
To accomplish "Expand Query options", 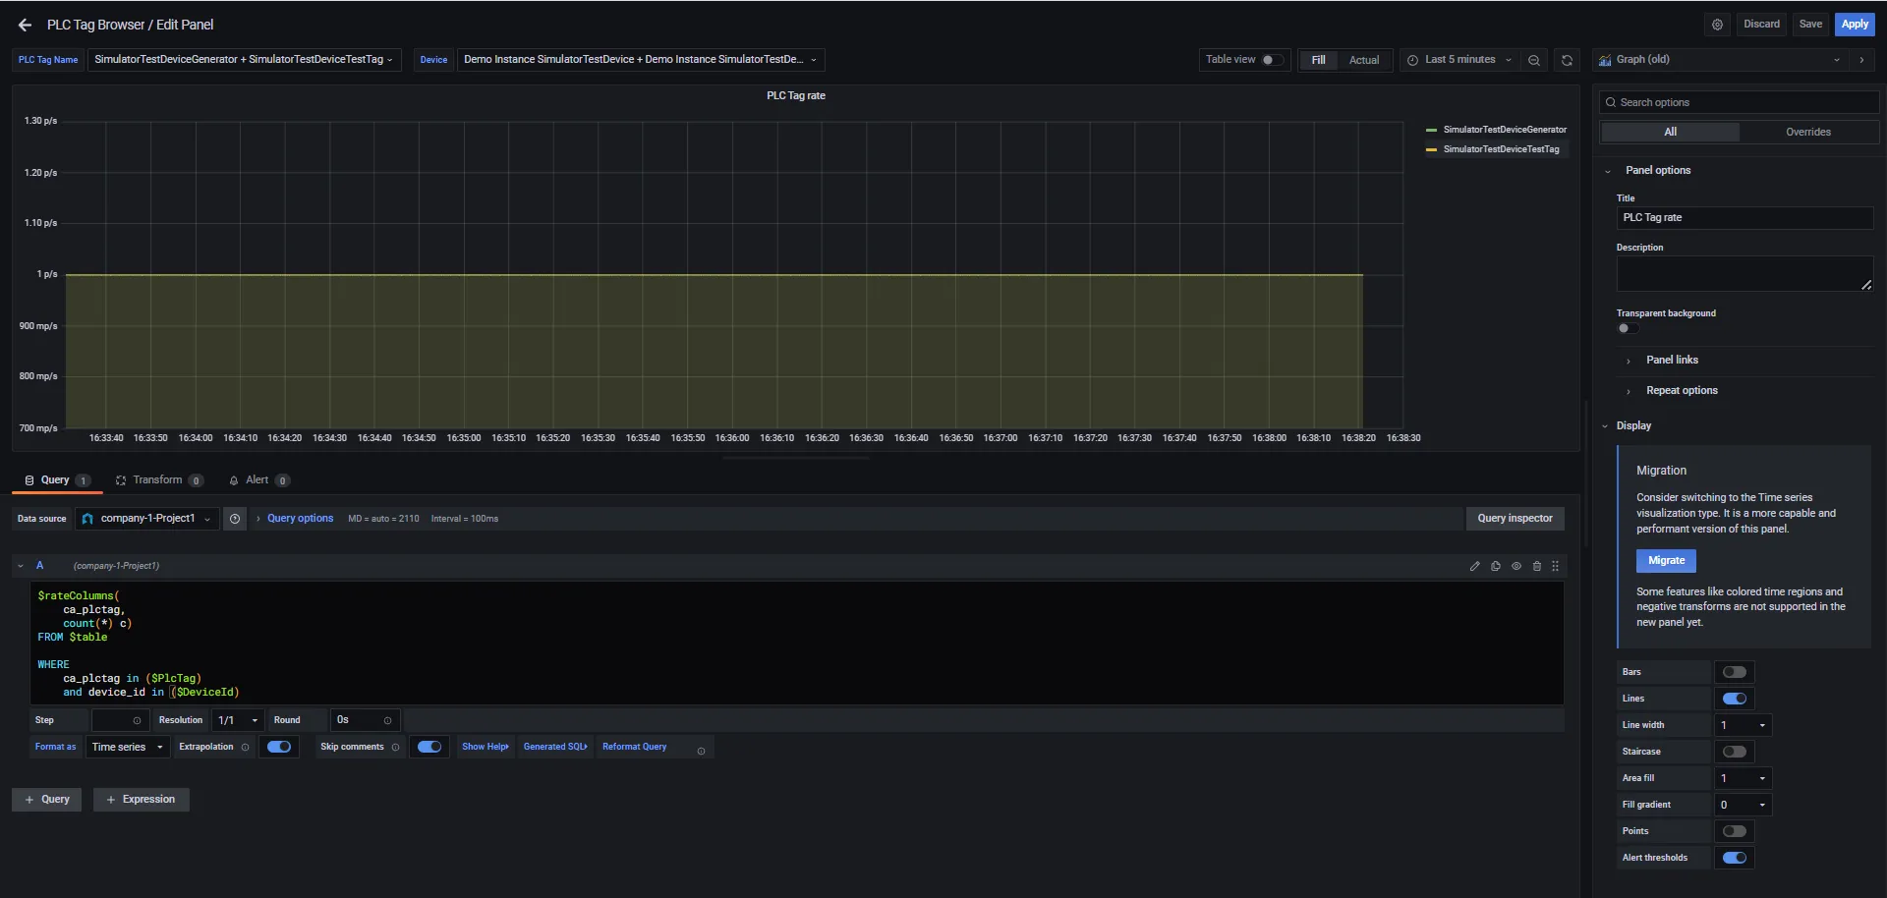I will pyautogui.click(x=300, y=519).
